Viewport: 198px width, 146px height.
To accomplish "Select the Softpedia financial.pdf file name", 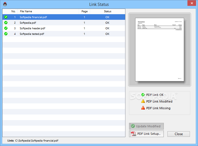I will [33, 17].
